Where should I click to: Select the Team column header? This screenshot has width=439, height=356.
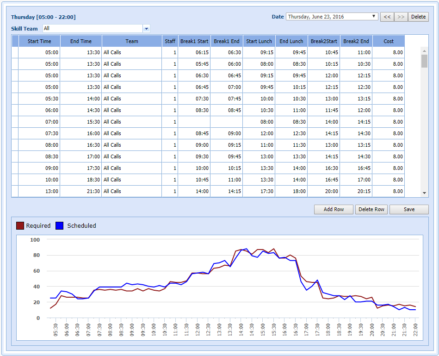point(132,41)
